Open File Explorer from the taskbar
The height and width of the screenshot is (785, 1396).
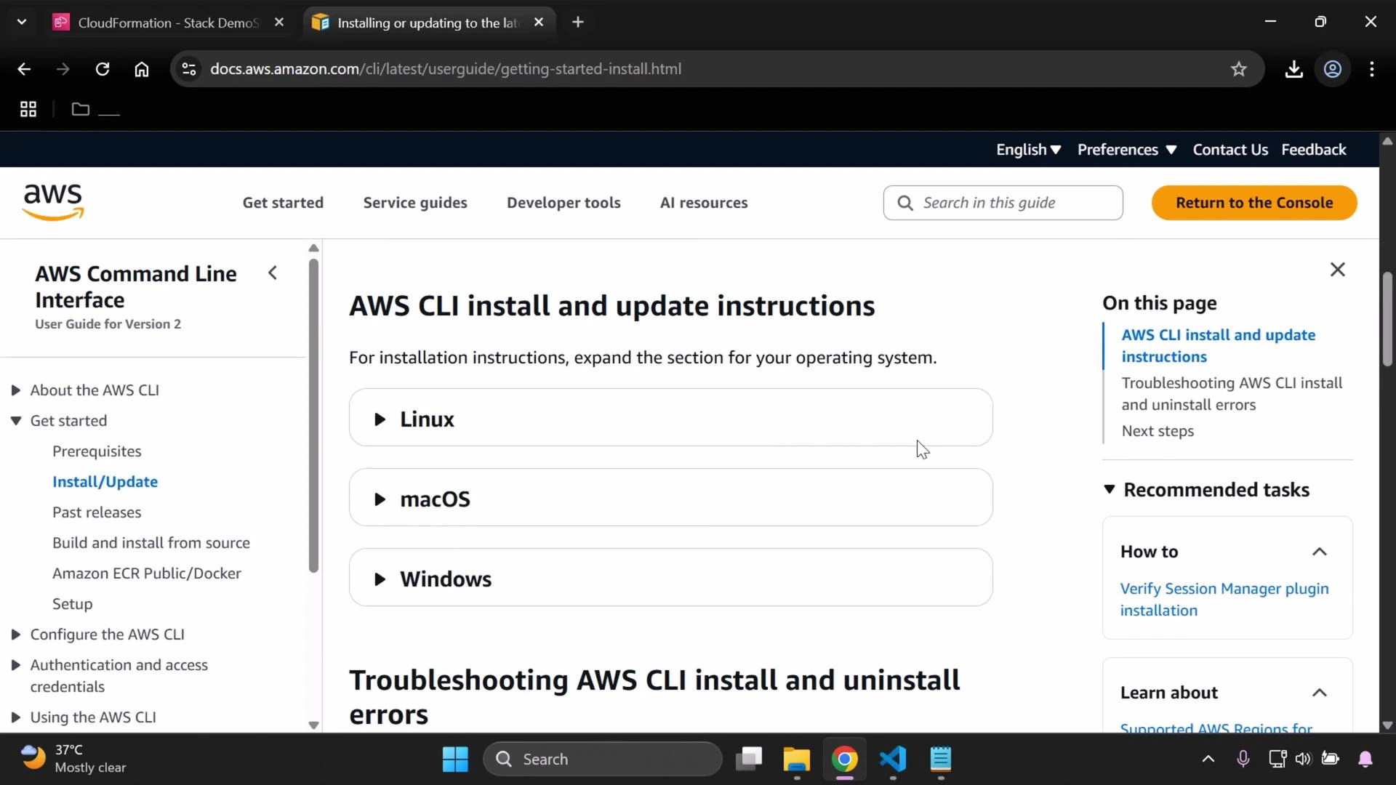[796, 758]
